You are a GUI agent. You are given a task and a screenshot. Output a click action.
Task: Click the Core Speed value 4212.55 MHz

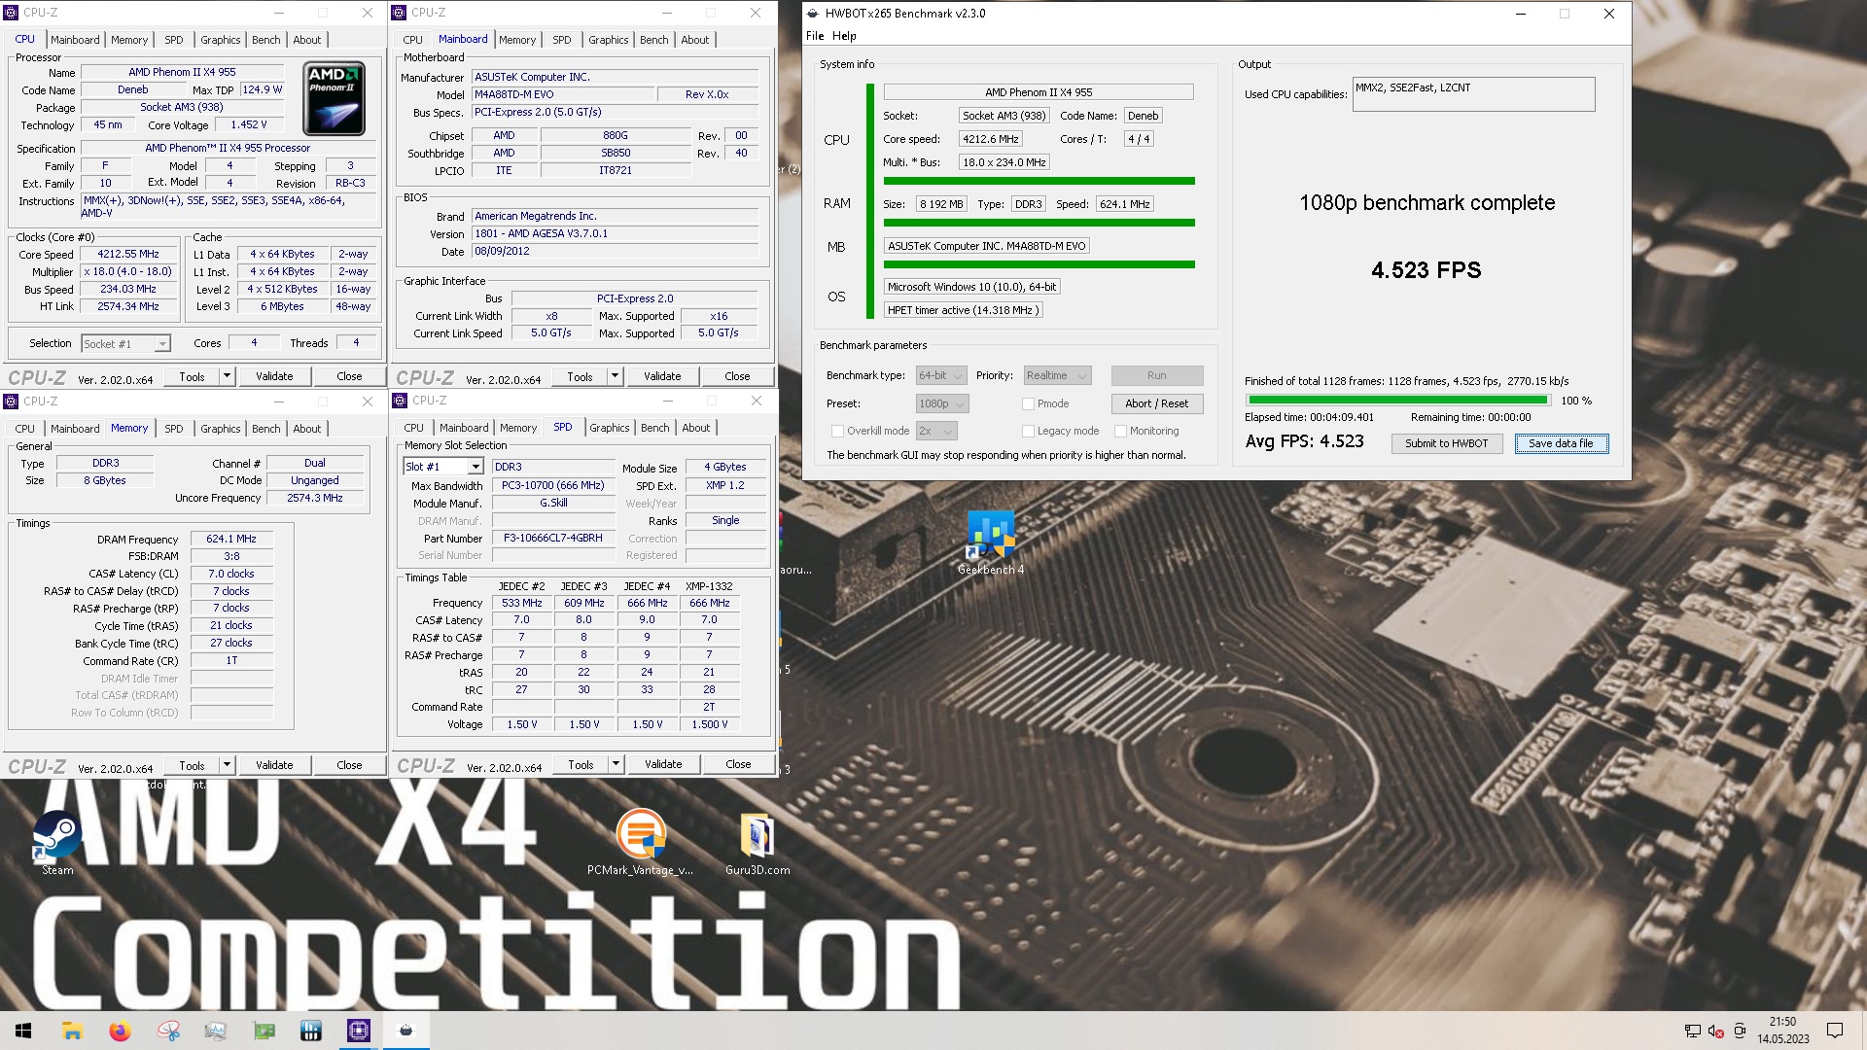(x=127, y=254)
